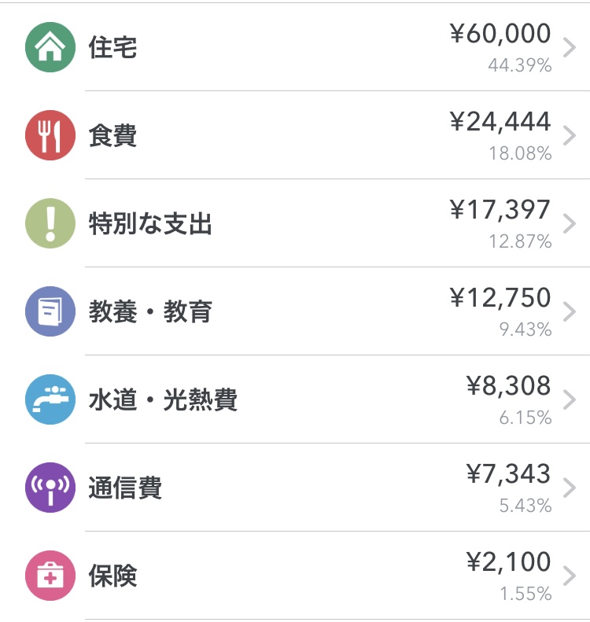
Task: Expand the 住宅 row chevron
Action: point(570,47)
